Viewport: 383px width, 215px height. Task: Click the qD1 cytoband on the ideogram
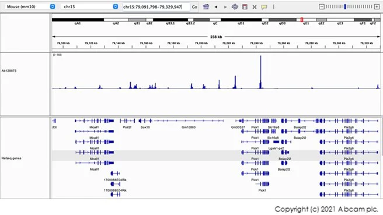point(241,20)
